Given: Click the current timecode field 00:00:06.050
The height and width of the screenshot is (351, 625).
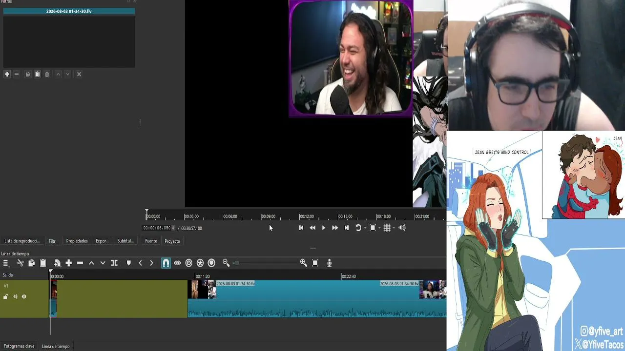Looking at the screenshot, I should tap(157, 228).
